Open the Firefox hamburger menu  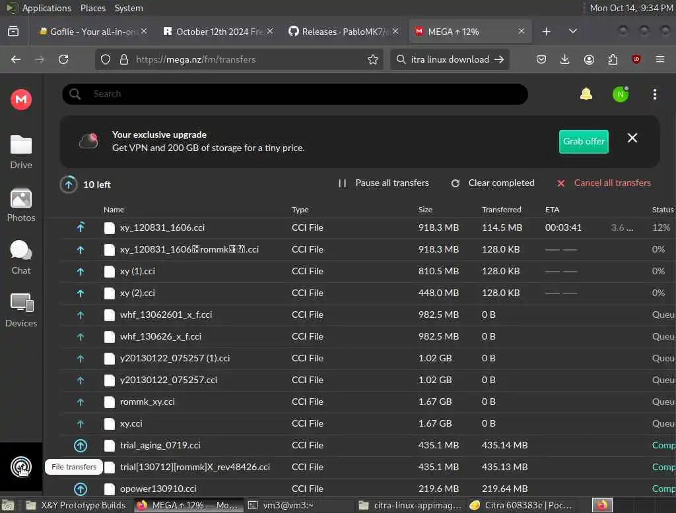point(660,59)
